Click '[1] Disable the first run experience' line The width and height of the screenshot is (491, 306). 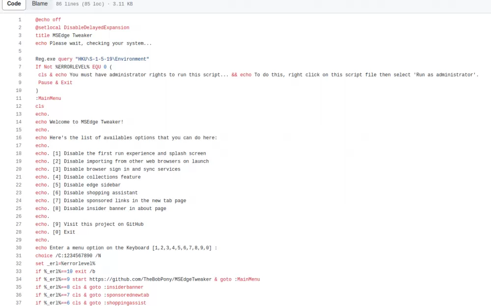pos(121,153)
